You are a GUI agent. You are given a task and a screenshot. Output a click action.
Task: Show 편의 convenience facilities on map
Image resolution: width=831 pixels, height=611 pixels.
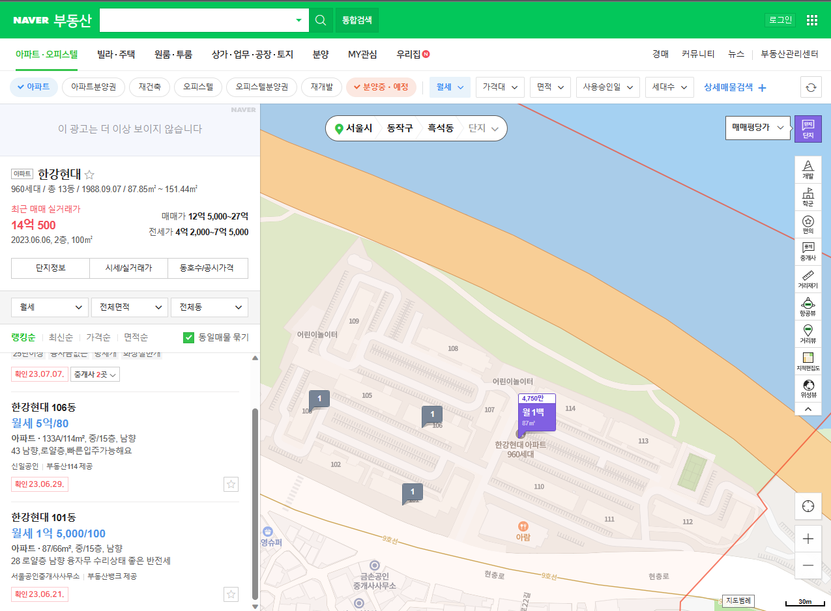808,224
